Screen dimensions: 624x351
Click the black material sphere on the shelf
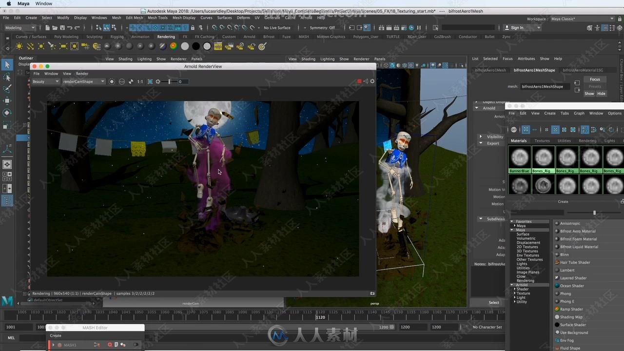pos(195,46)
